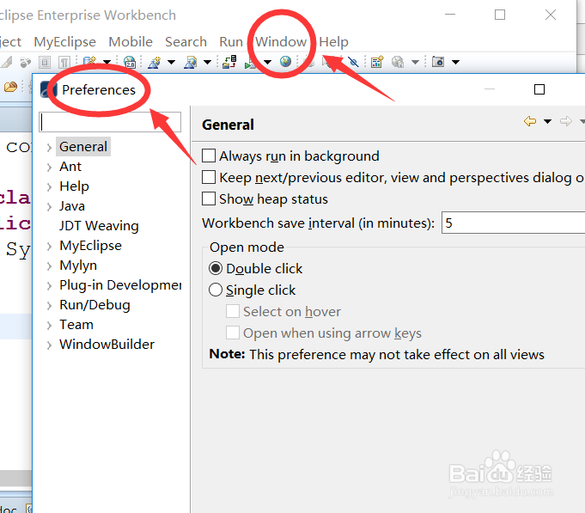Click the Workbench save interval field
Image resolution: width=585 pixels, height=513 pixels.
513,223
